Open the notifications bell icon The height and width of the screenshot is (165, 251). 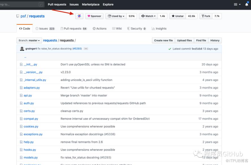pos(247,4)
